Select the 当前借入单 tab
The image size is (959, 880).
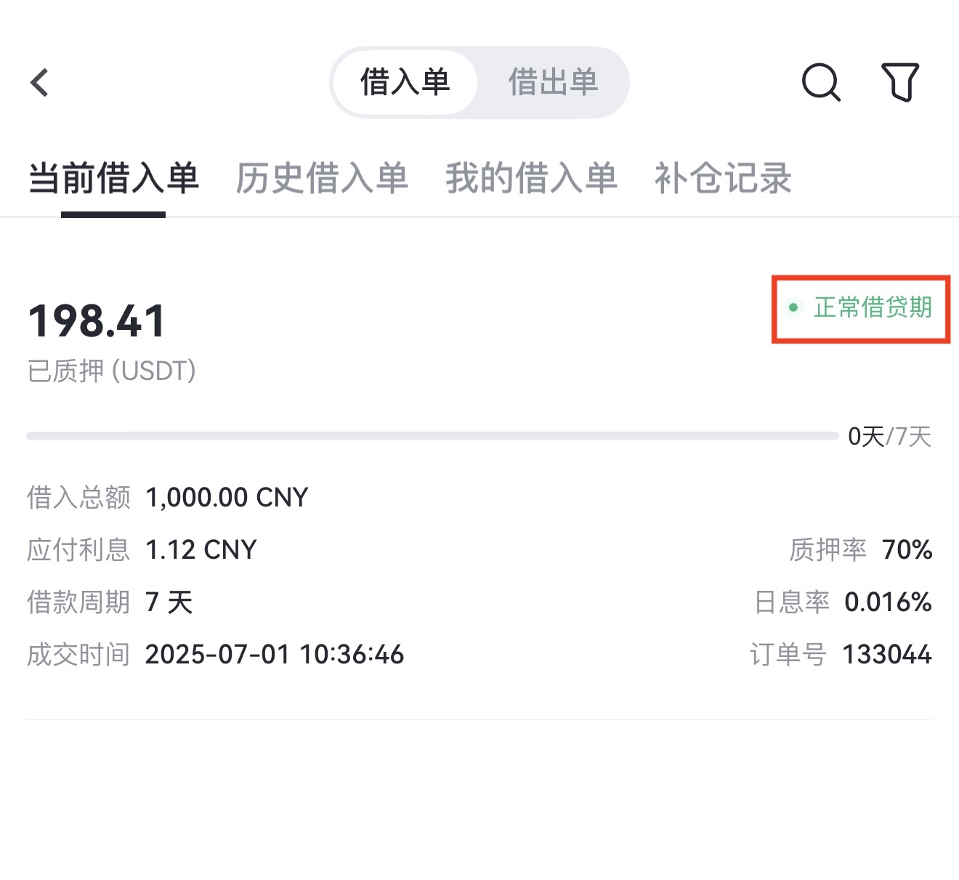(113, 179)
